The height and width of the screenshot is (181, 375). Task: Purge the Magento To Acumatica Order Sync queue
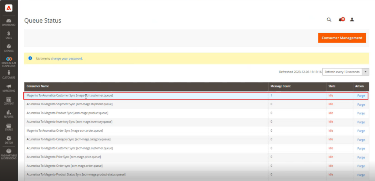361,131
